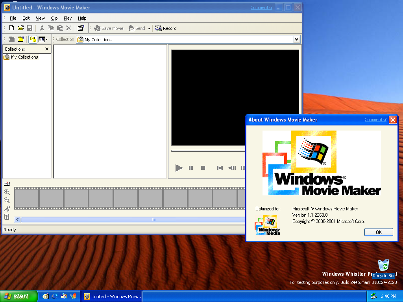Viewport: 403px width, 302px height.
Task: Click the Record Narration microphone icon
Action: [7, 208]
